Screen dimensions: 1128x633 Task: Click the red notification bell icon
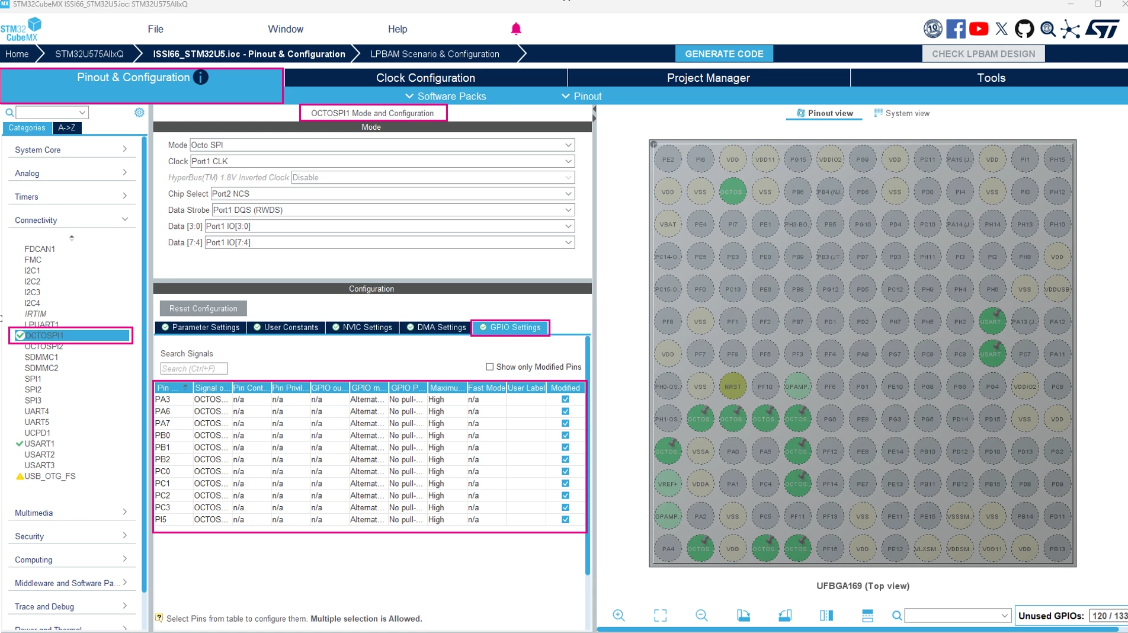(516, 29)
